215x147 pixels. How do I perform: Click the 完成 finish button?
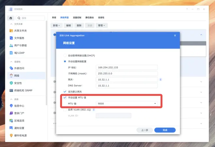(x=165, y=130)
